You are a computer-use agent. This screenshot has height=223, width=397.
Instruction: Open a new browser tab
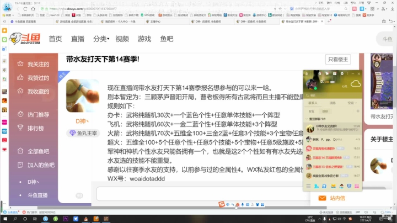[329, 22]
